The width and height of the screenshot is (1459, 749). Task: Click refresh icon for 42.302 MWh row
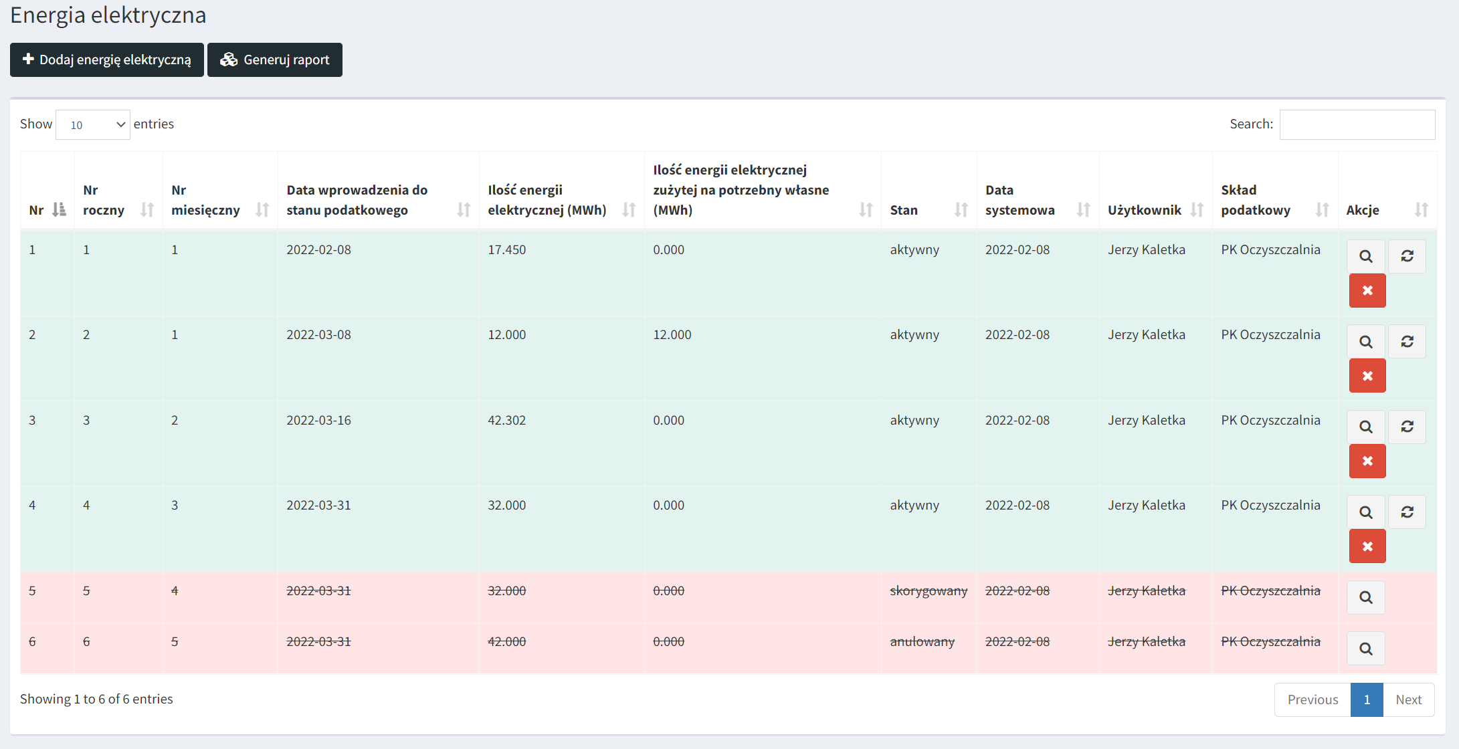1407,427
